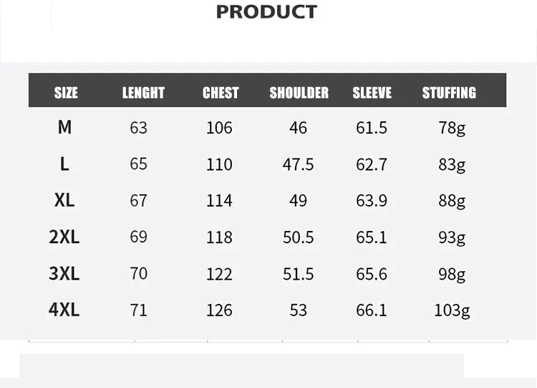This screenshot has width=537, height=388.
Task: Select the 2XL size row label
Action: [x=64, y=237]
